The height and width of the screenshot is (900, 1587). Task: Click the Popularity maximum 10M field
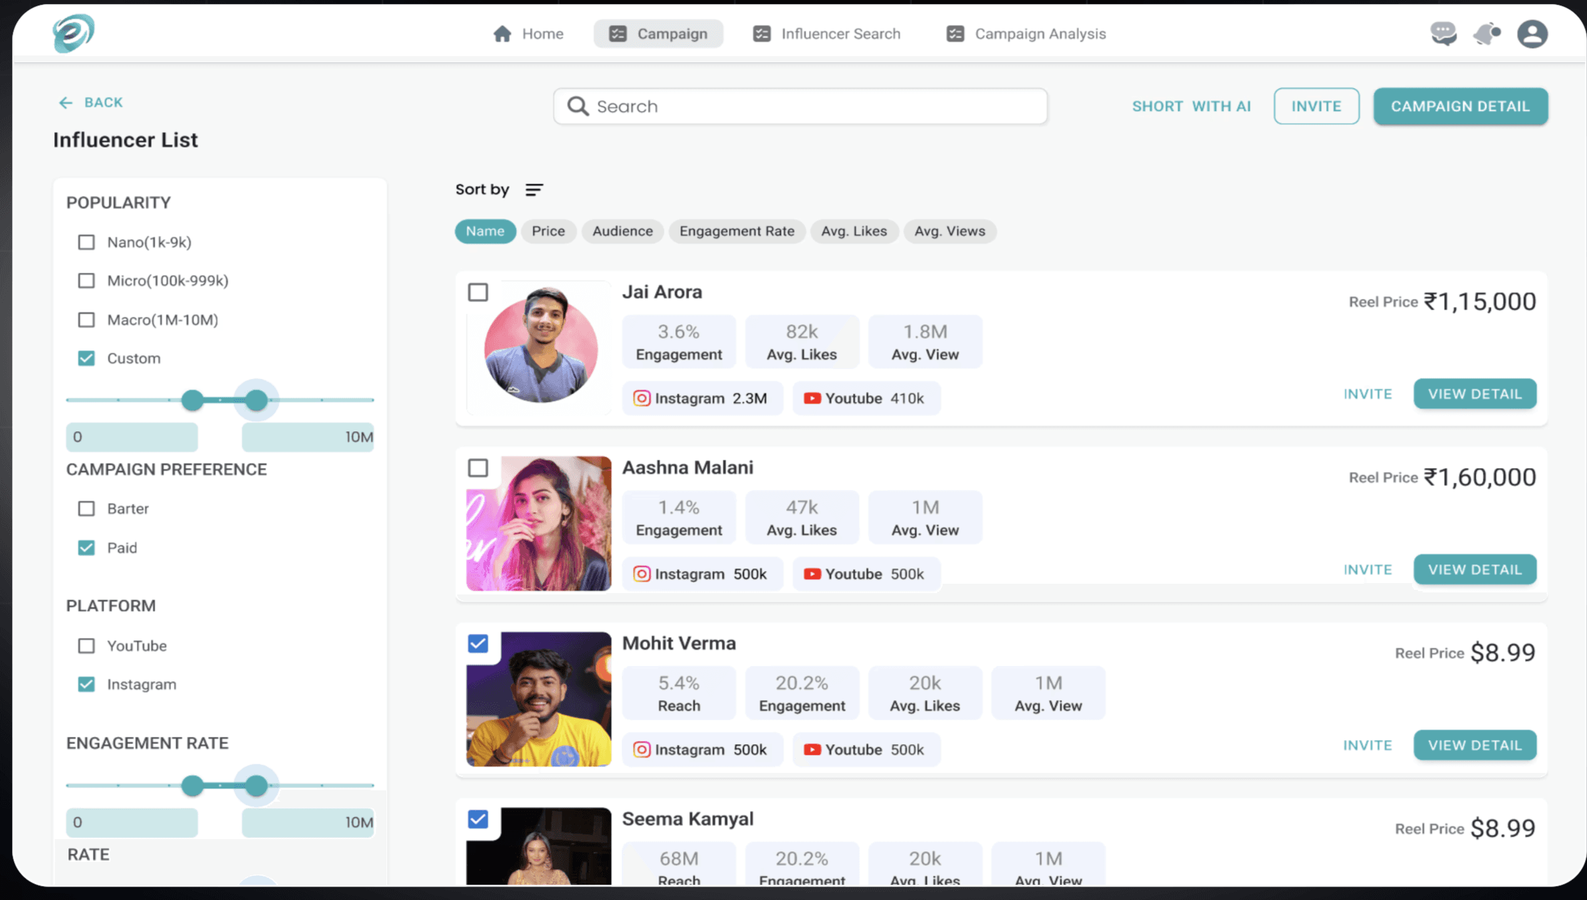point(308,437)
